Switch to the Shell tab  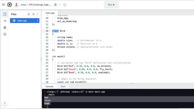pos(63,87)
